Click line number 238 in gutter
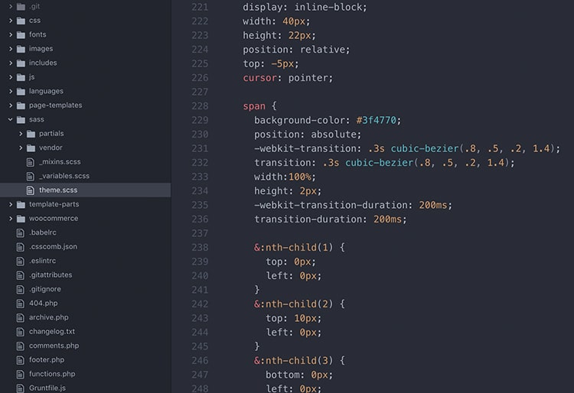Screen dimensions: 574x393 click(x=200, y=248)
